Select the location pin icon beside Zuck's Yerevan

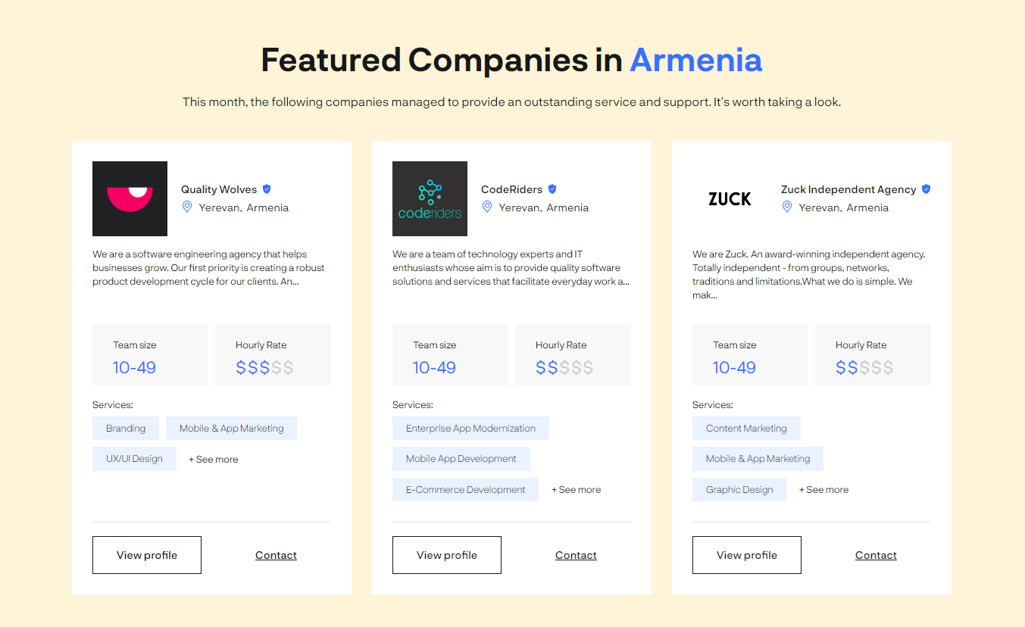(786, 206)
